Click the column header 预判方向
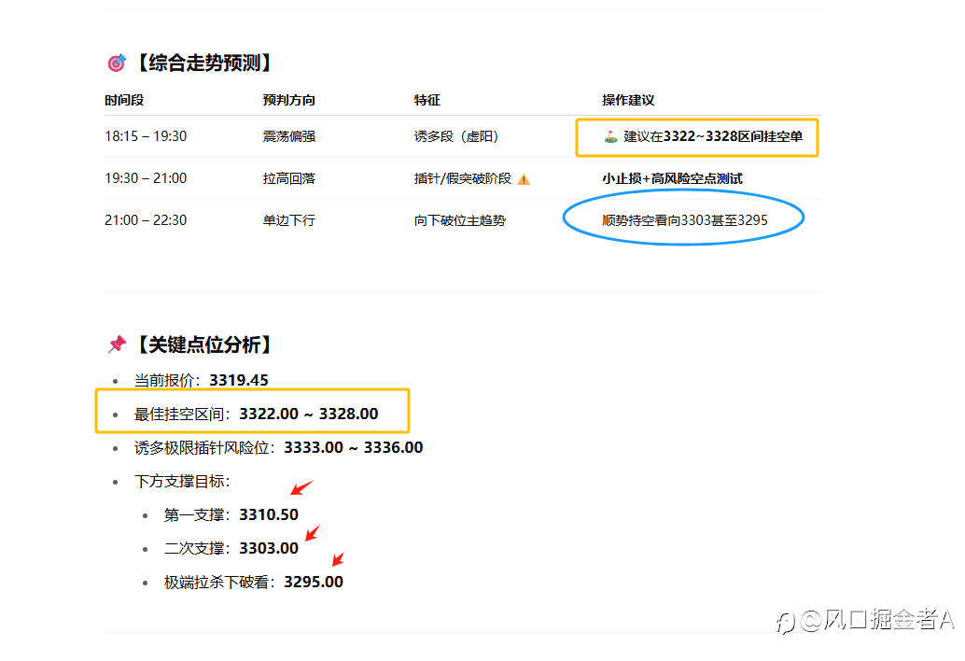 [x=288, y=100]
